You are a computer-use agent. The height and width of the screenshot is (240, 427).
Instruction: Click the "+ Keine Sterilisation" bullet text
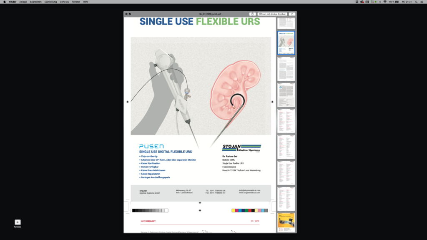coord(150,163)
